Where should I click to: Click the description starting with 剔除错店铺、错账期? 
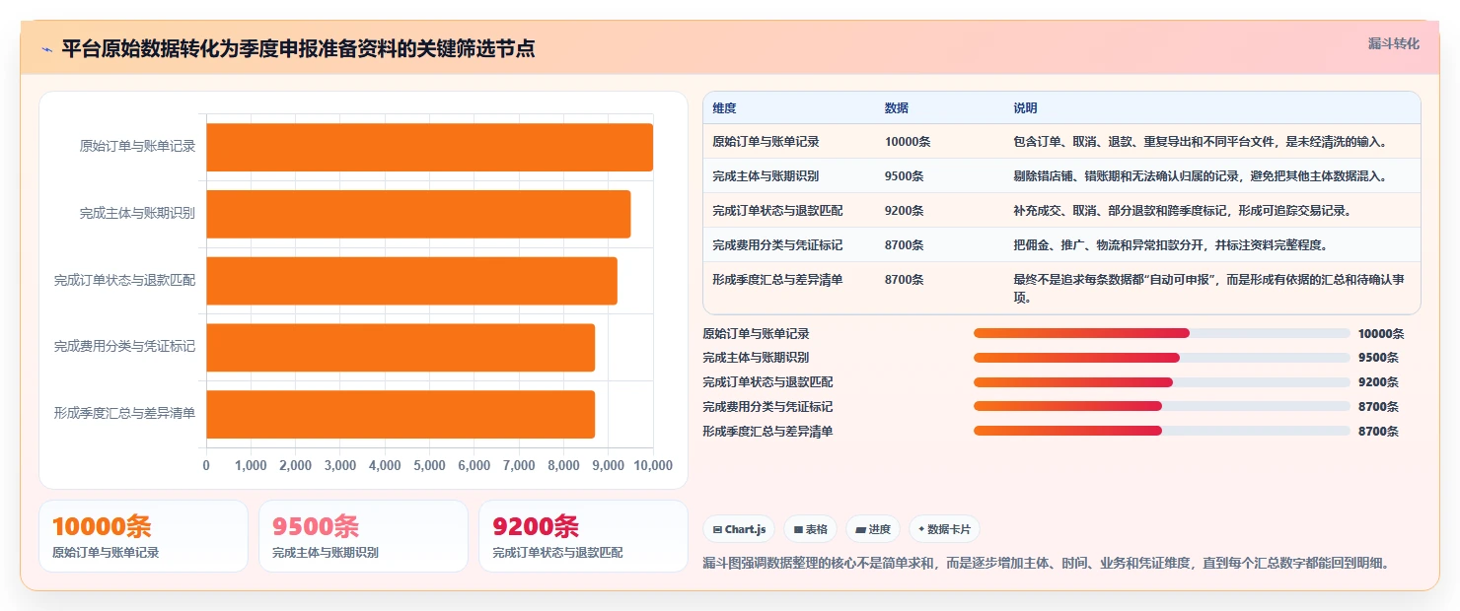[x=1201, y=176]
